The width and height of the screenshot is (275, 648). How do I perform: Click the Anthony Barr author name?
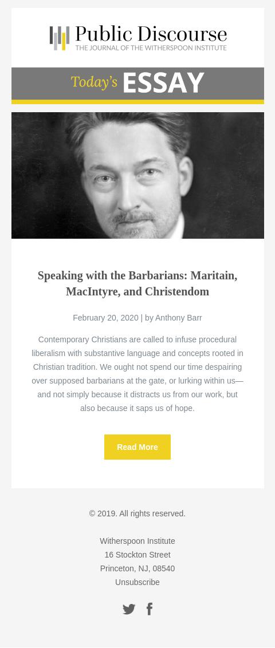[x=179, y=318]
